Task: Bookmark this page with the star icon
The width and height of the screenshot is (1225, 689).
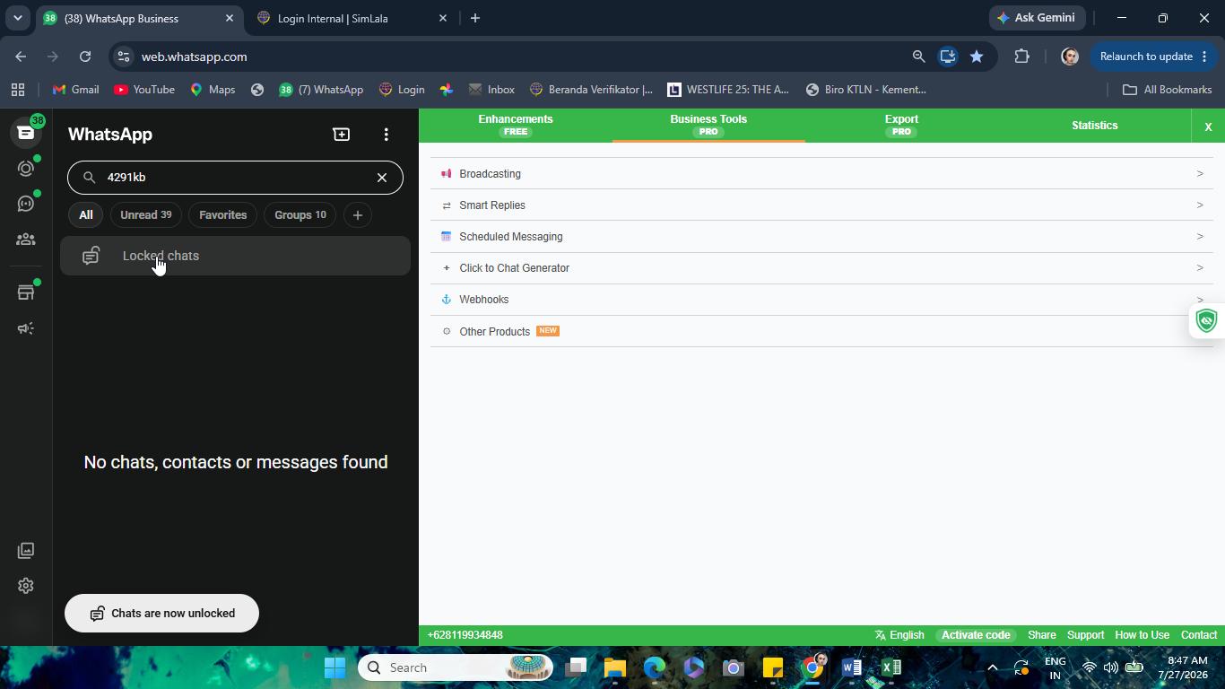Action: [x=977, y=57]
